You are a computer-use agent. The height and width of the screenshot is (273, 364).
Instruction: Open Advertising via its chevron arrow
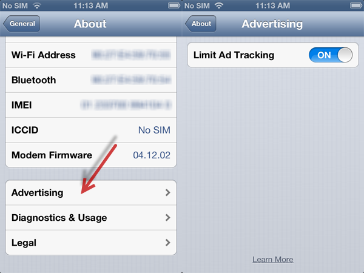[167, 192]
